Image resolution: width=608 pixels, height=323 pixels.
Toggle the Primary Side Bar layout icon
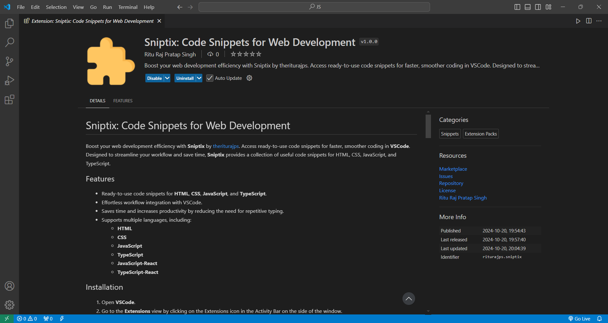(517, 7)
